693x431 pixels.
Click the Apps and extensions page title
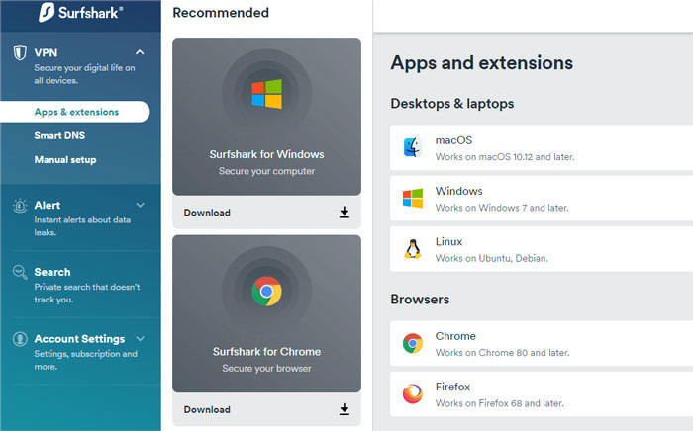click(x=482, y=63)
